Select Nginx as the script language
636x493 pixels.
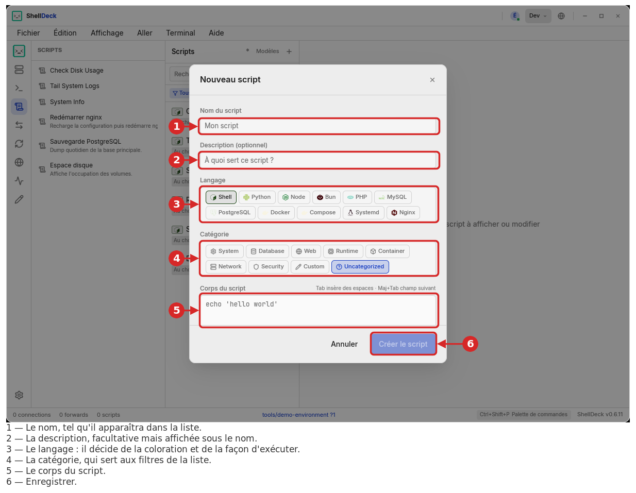(403, 213)
